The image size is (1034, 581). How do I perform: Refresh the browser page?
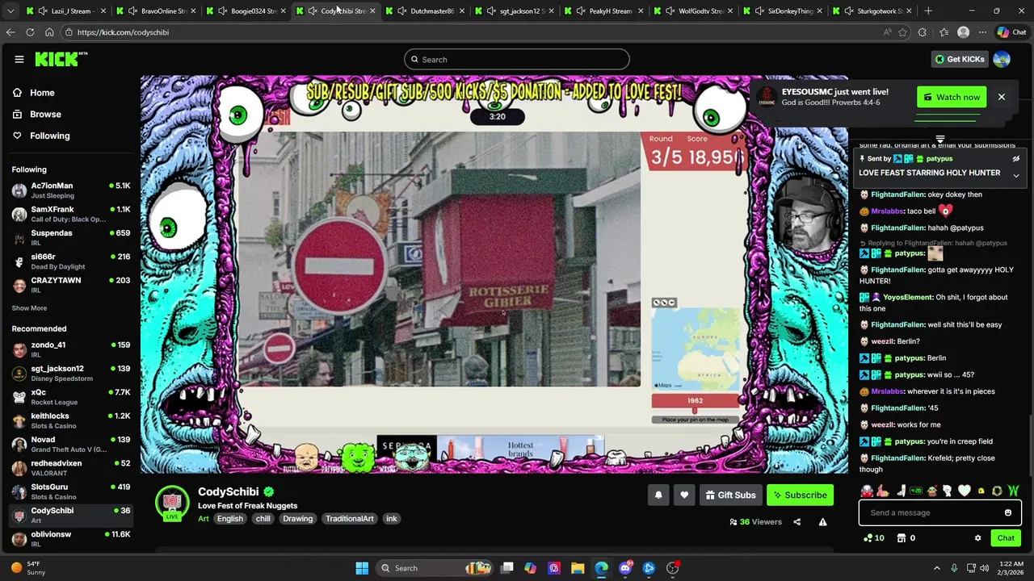click(30, 32)
